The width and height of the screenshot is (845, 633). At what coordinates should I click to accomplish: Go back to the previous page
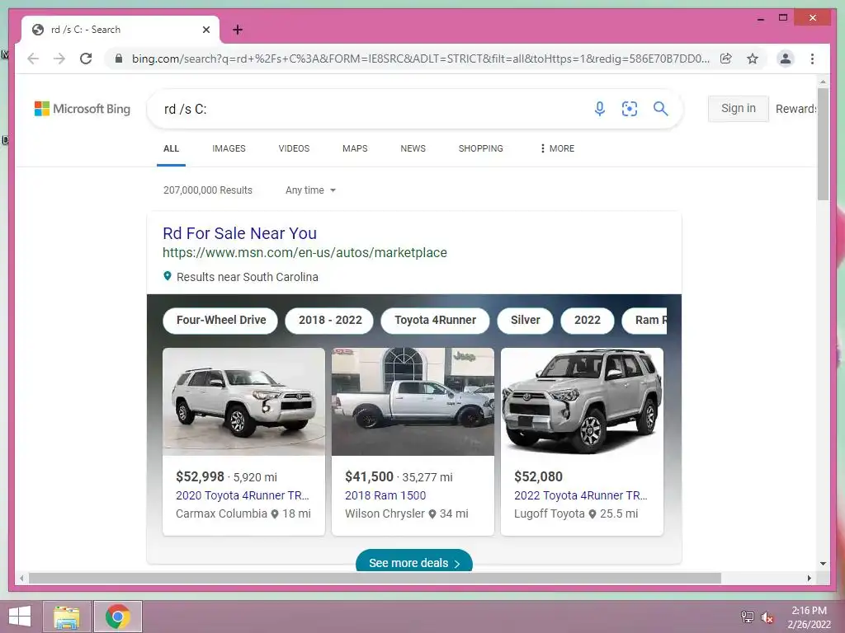33,59
